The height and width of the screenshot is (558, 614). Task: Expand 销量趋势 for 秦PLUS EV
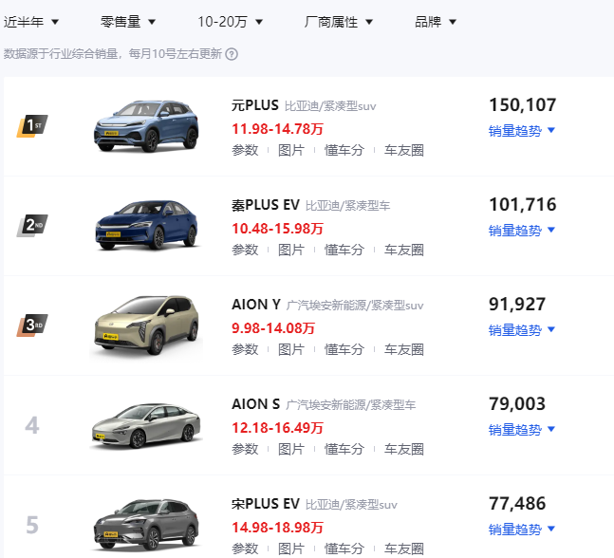522,231
